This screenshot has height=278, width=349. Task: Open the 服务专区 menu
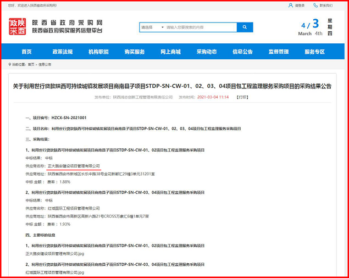pos(314,52)
